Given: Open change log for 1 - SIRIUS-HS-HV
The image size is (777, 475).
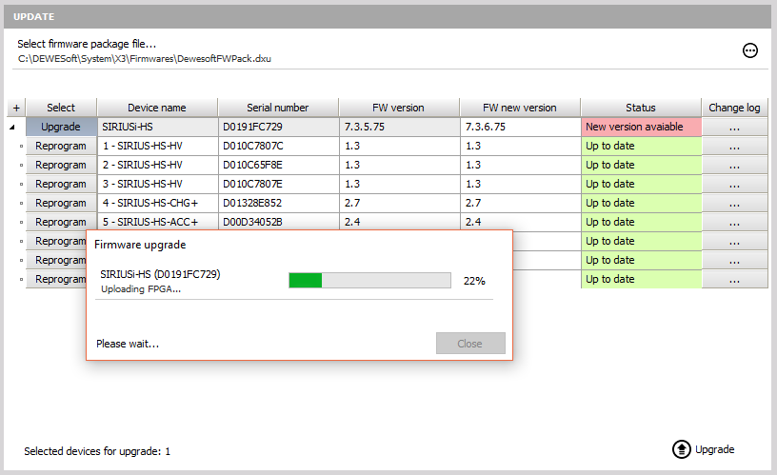Looking at the screenshot, I should tap(734, 146).
